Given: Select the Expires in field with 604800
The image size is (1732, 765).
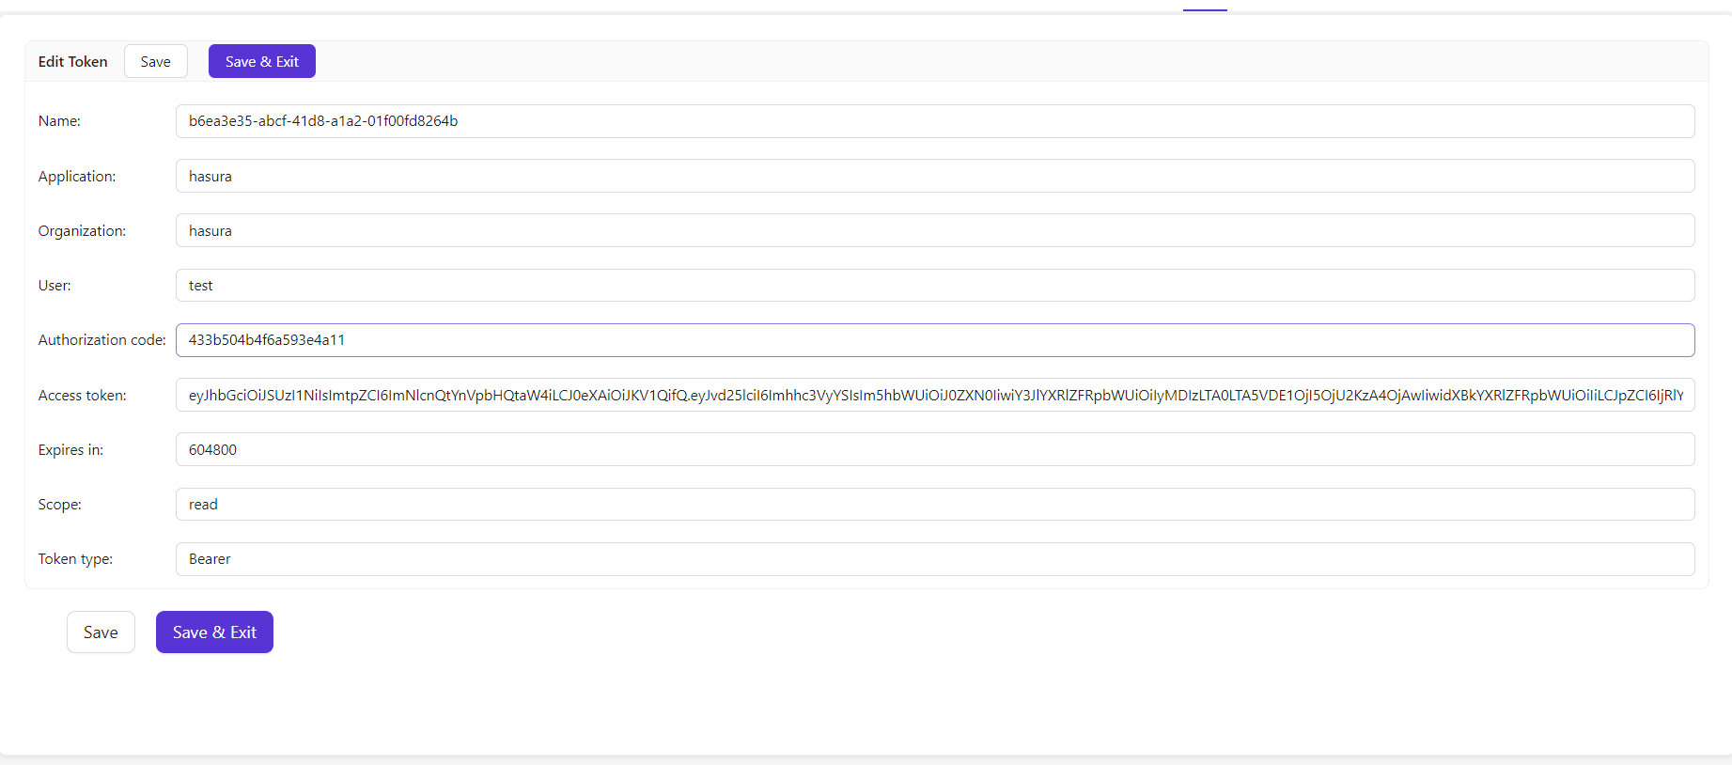Looking at the screenshot, I should 934,450.
